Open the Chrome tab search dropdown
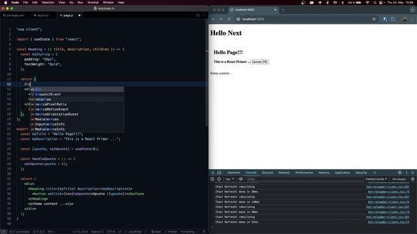417x234 pixels. click(412, 10)
